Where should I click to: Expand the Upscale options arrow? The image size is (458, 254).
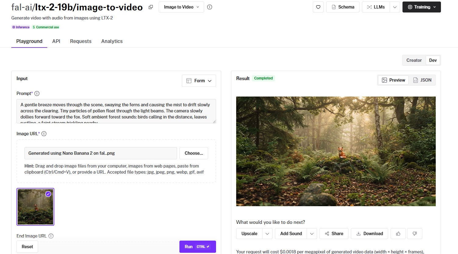(267, 234)
